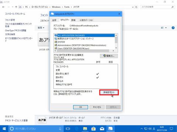Open File Explorer from the taskbar
The image size is (177, 132).
pos(85,129)
